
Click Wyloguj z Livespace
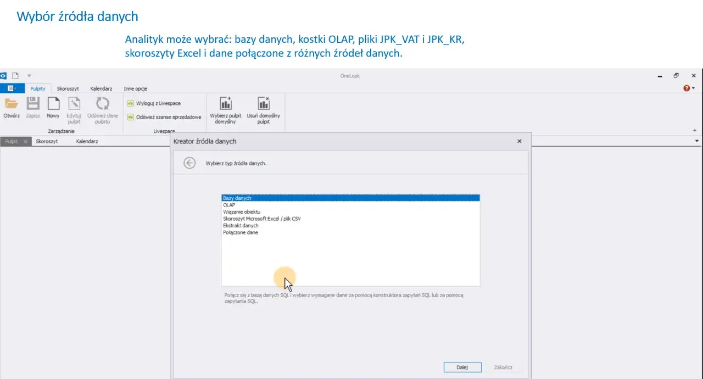[x=154, y=103]
